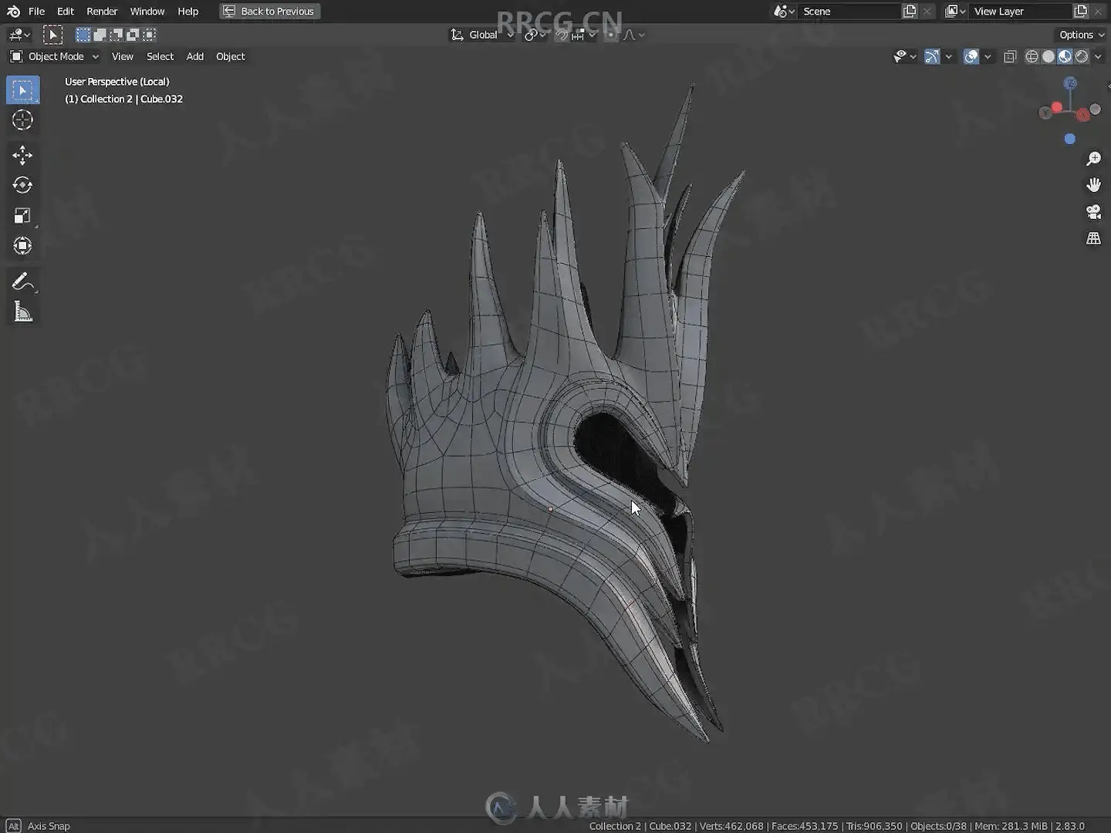Select the Scale tool
This screenshot has height=833, width=1111.
[22, 216]
